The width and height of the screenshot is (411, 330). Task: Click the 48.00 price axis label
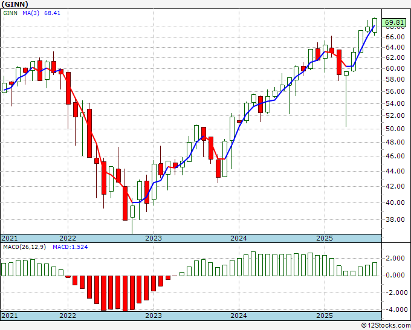tap(395, 142)
